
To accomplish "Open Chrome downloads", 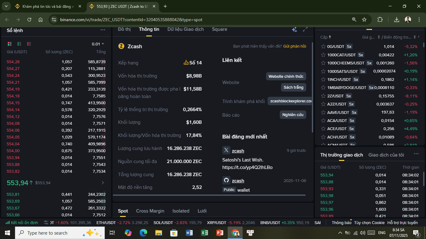I will point(397,20).
